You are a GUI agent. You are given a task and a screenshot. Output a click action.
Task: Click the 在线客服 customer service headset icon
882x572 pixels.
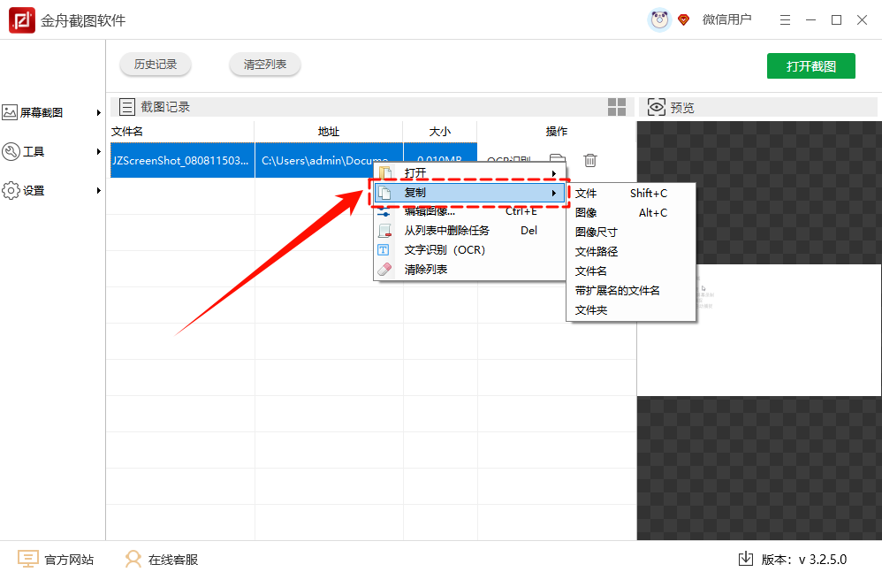coord(133,559)
